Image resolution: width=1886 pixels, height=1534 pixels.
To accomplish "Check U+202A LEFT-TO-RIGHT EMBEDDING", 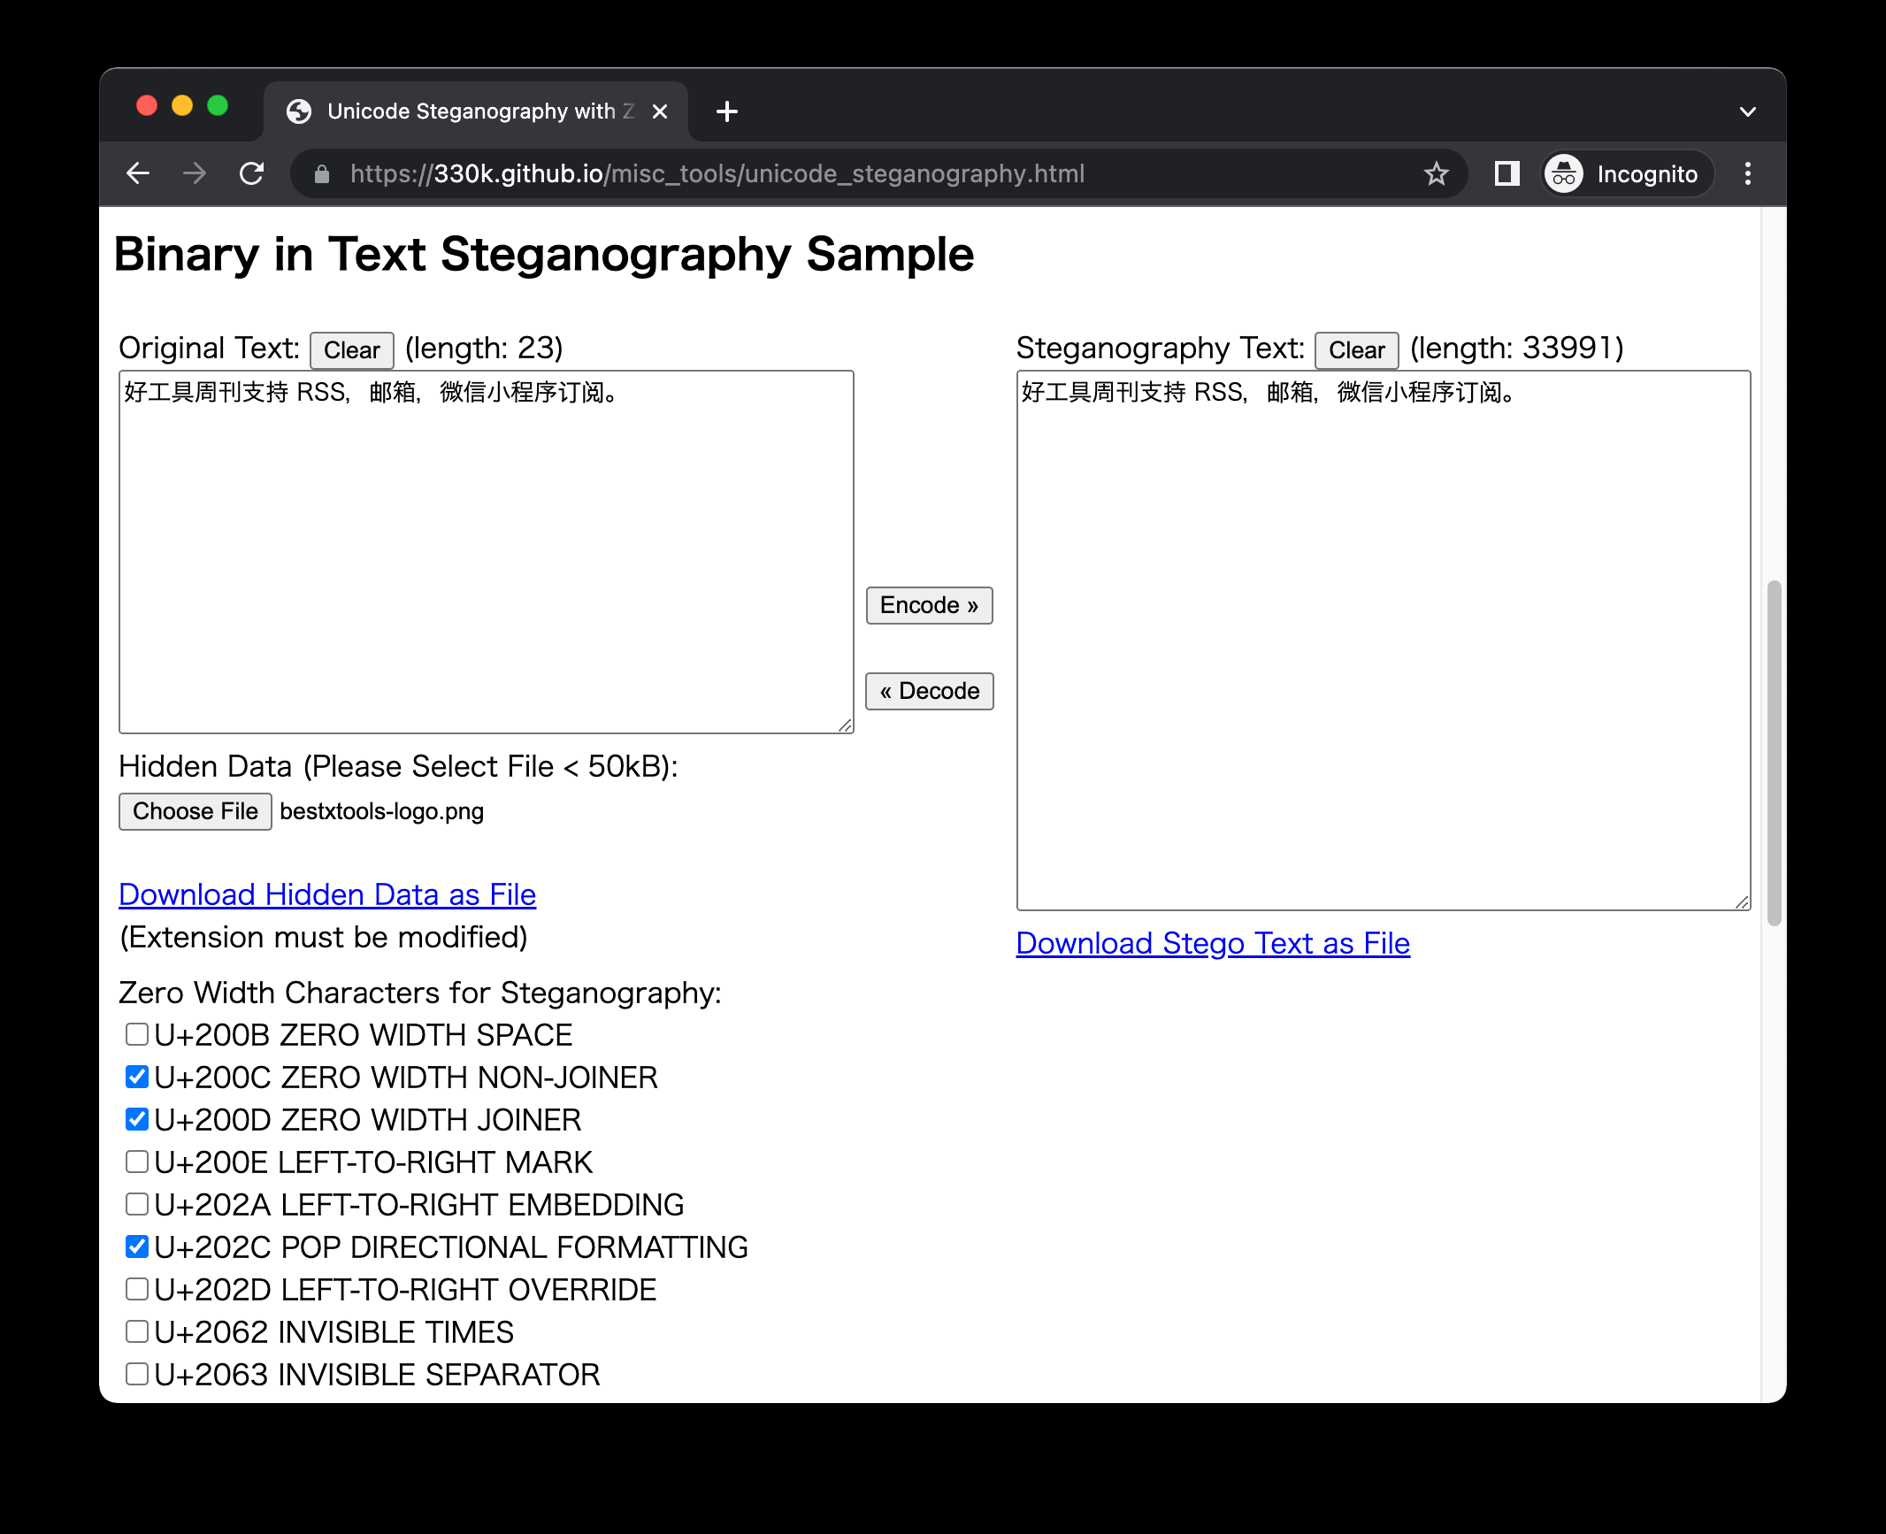I will (137, 1204).
